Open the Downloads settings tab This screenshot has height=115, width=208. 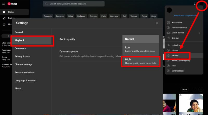(21, 48)
